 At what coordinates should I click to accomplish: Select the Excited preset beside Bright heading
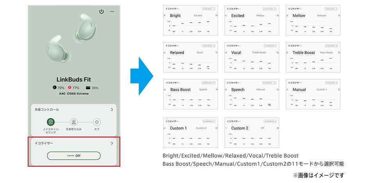(x=198, y=16)
